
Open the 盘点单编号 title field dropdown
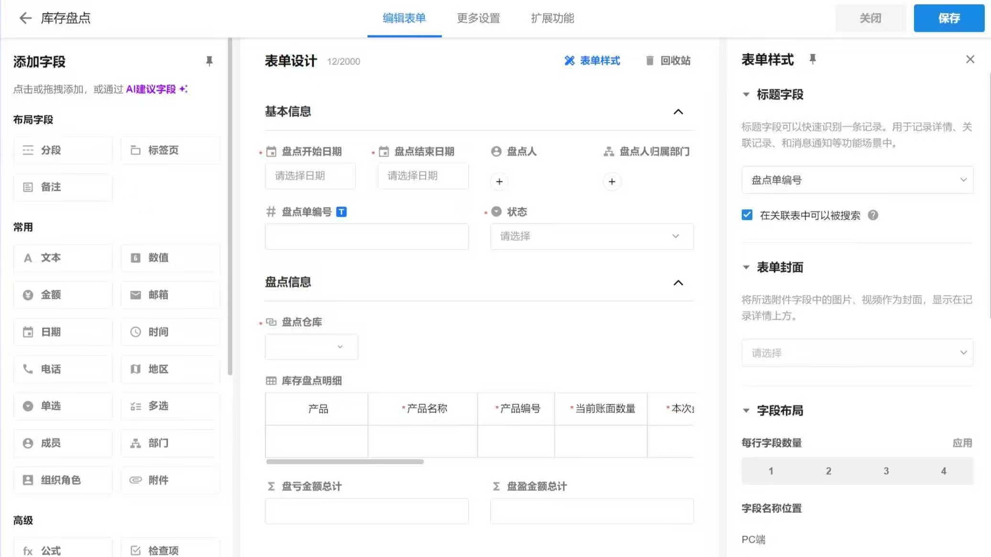pyautogui.click(x=857, y=180)
